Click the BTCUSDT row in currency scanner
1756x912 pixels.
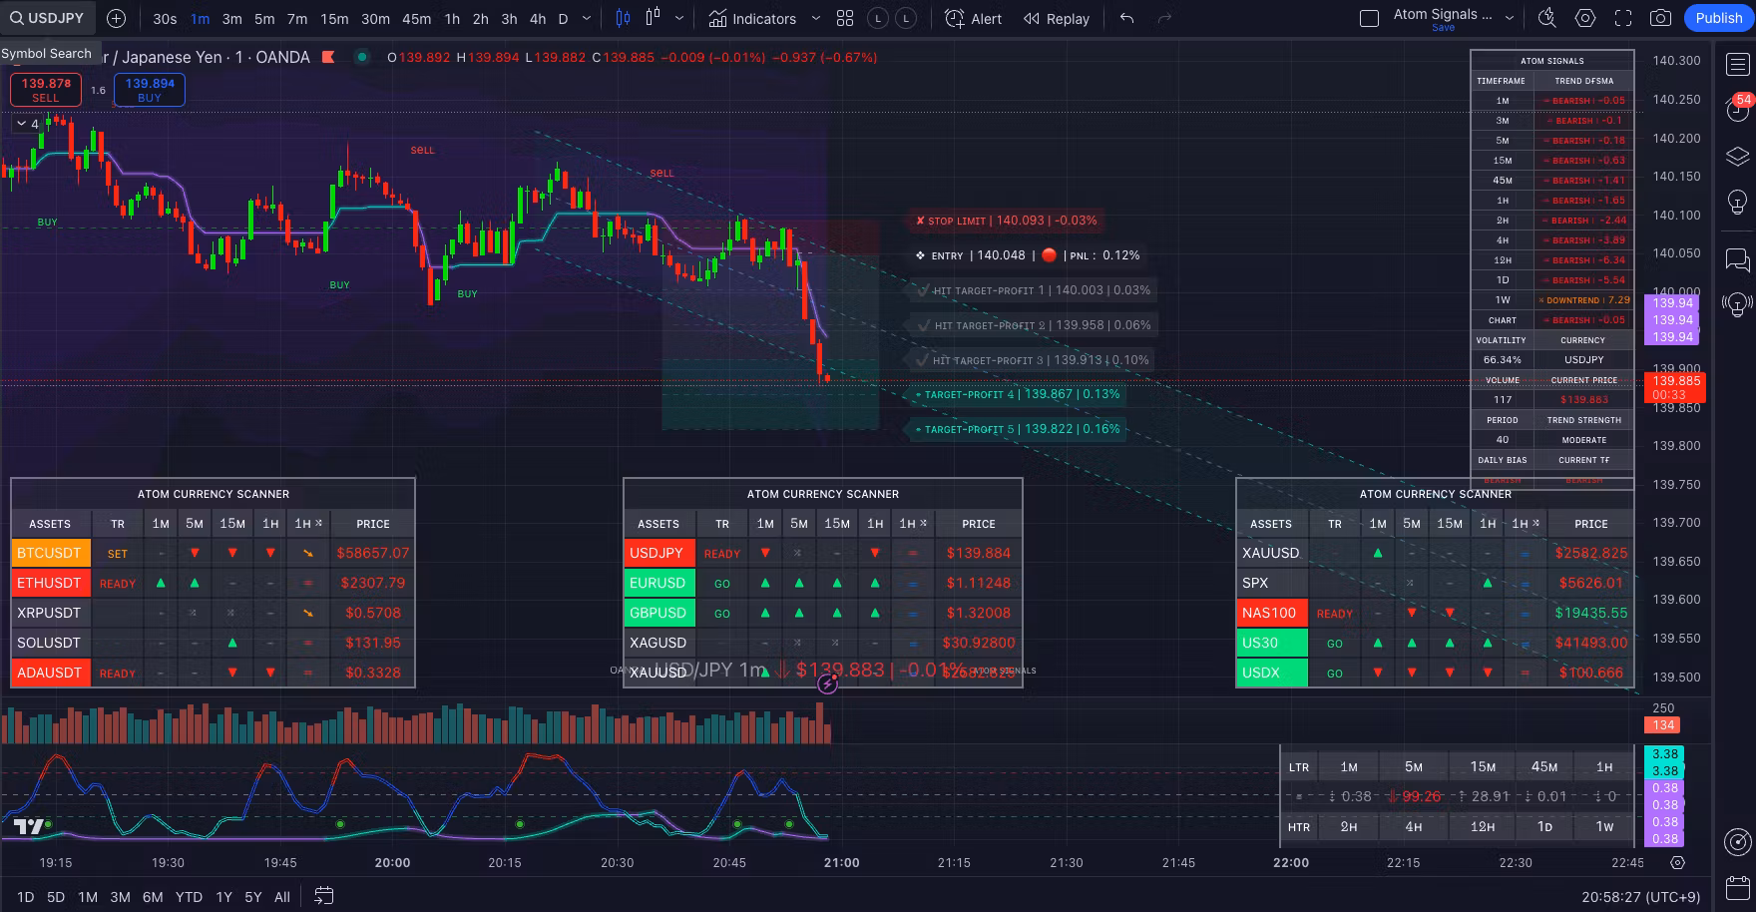[213, 553]
